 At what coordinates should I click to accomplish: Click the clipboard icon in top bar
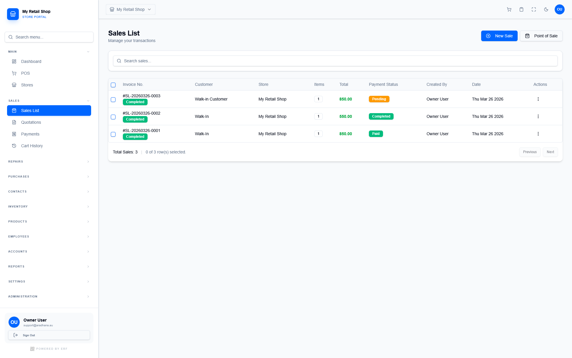pos(521,9)
